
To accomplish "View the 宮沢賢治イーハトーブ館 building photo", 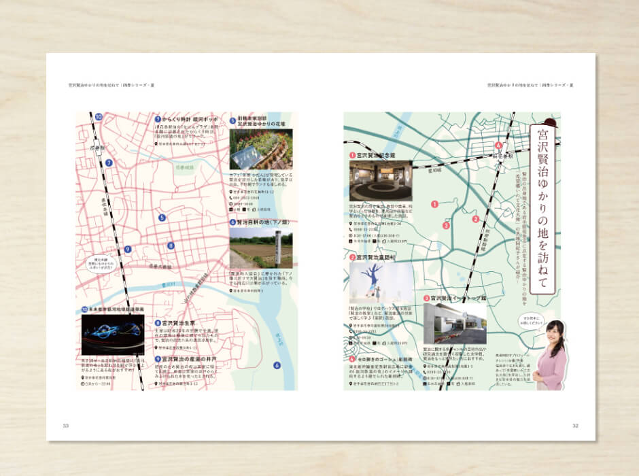I will [455, 324].
